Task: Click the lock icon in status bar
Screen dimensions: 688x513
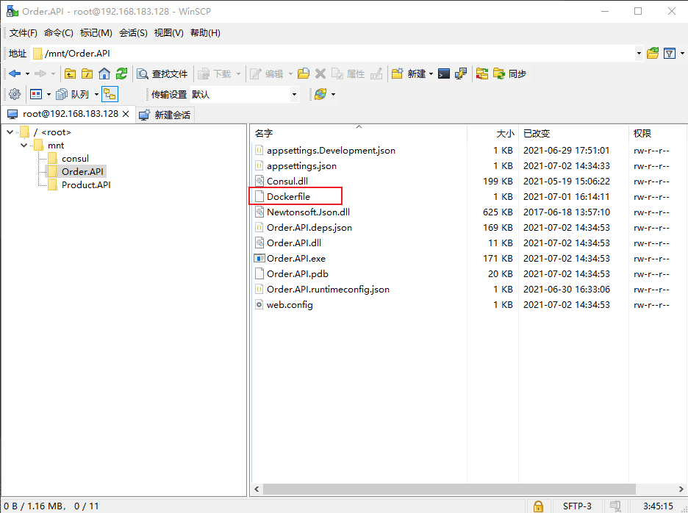Action: click(538, 506)
